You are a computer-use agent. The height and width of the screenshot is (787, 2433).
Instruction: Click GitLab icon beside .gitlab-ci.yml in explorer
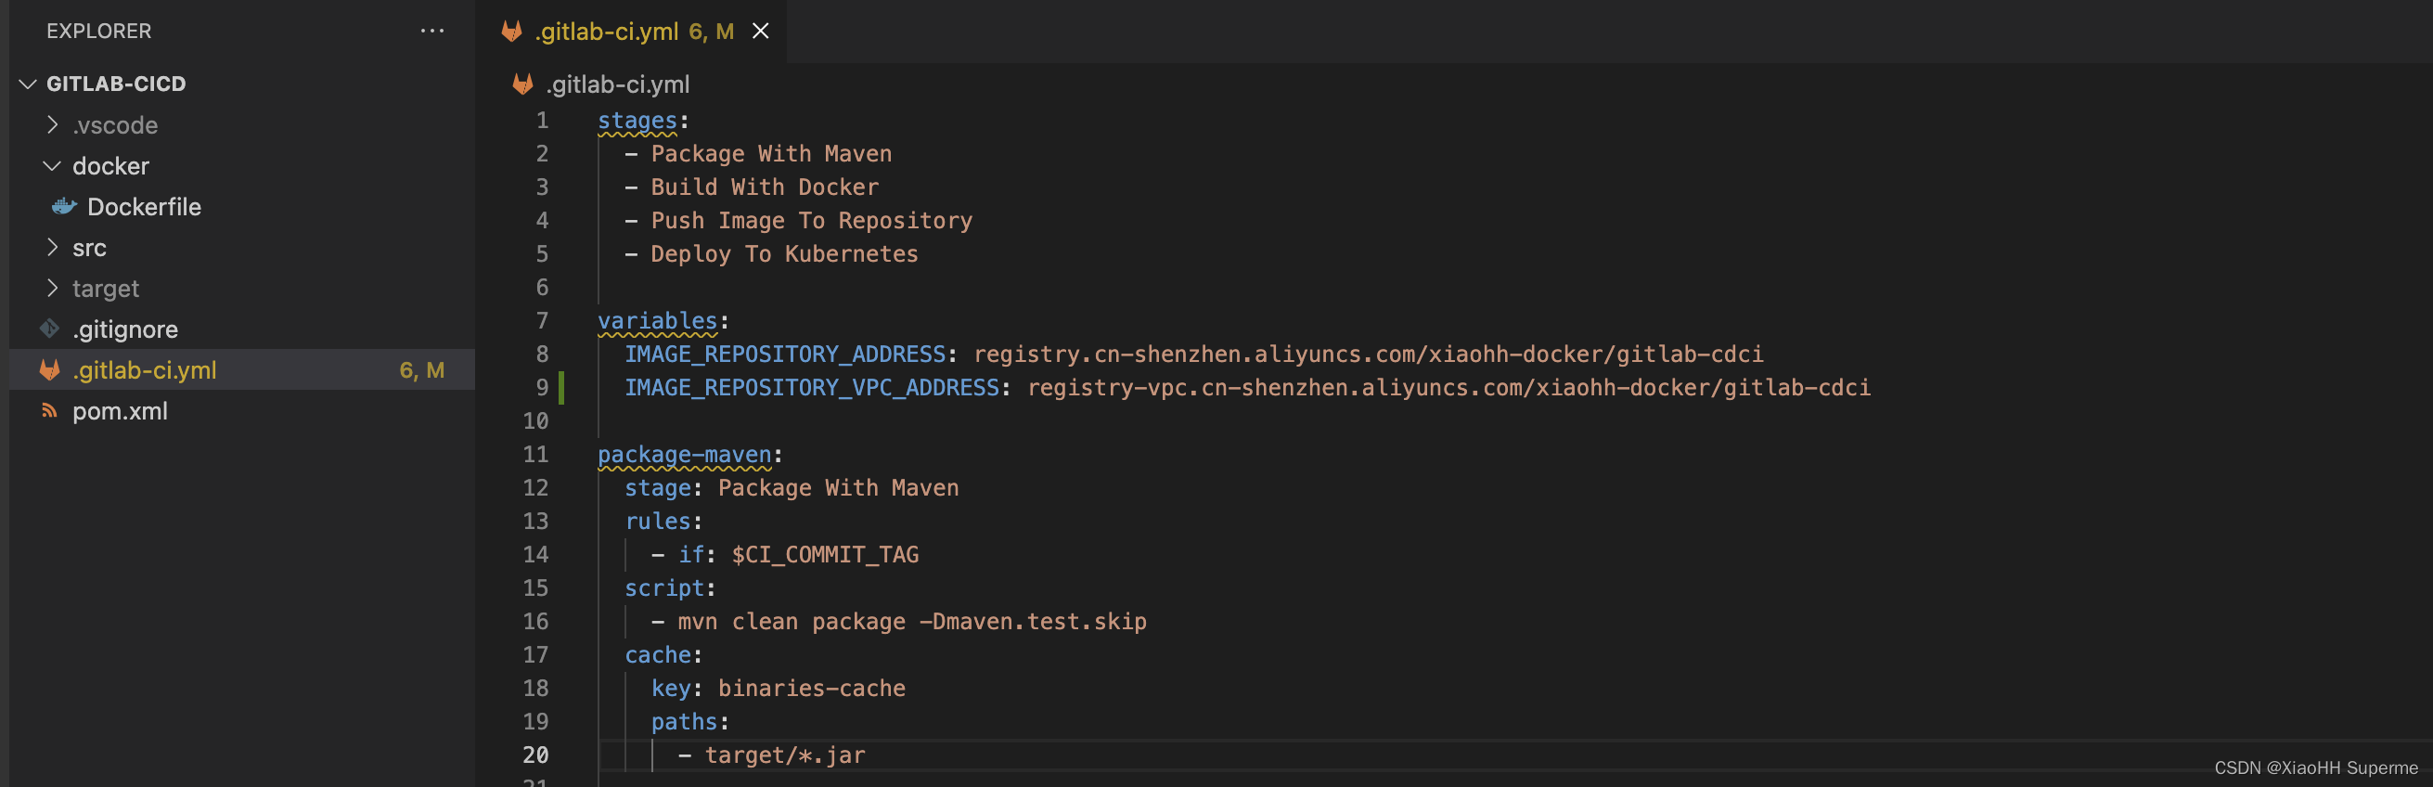coord(50,369)
